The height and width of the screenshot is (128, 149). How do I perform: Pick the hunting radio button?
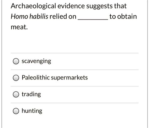tap(16, 111)
